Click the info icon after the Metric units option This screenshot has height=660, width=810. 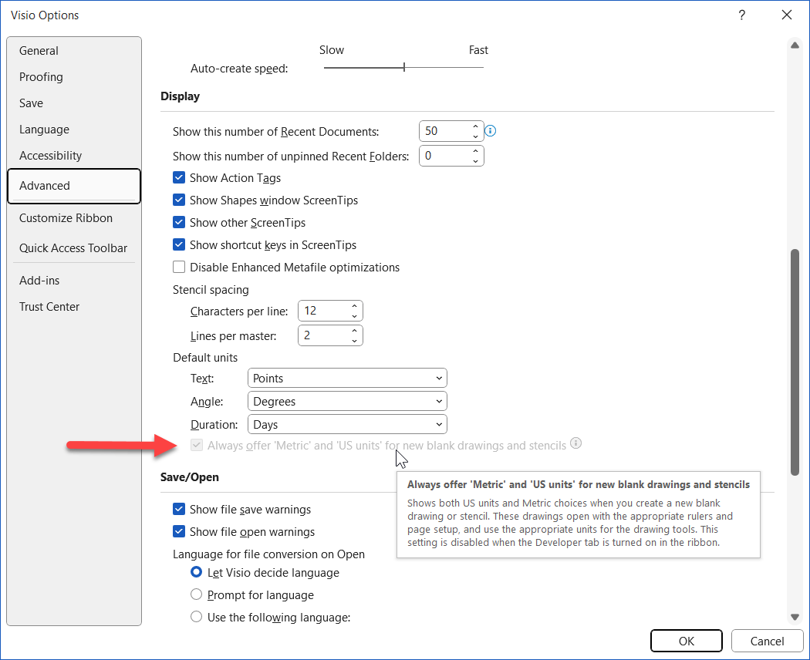pos(575,443)
